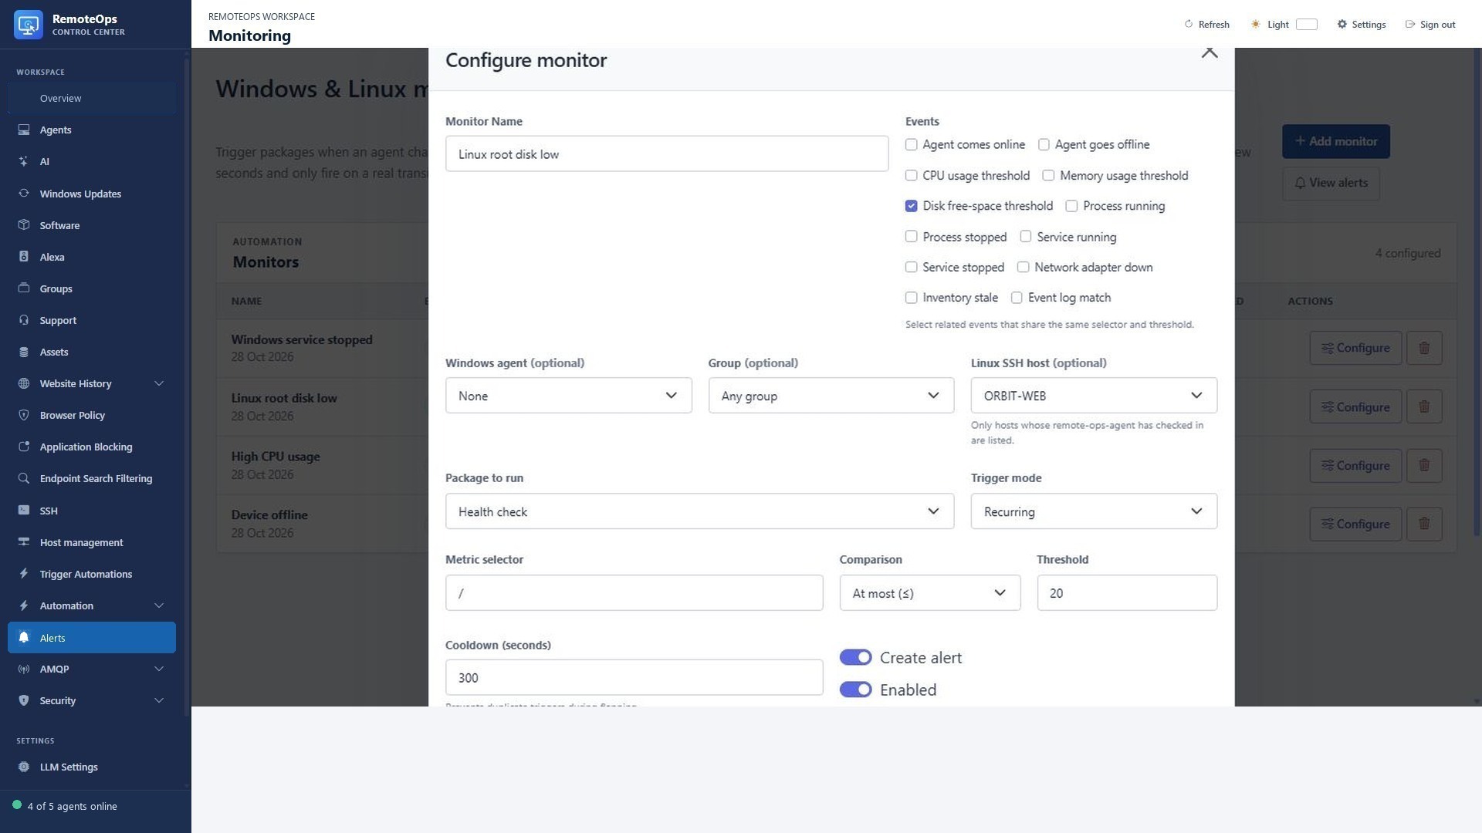The image size is (1482, 833).
Task: Expand Website History in sidebar
Action: tap(92, 383)
